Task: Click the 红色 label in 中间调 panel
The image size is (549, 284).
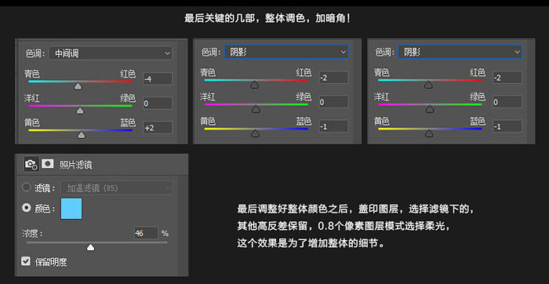Action: coord(128,74)
